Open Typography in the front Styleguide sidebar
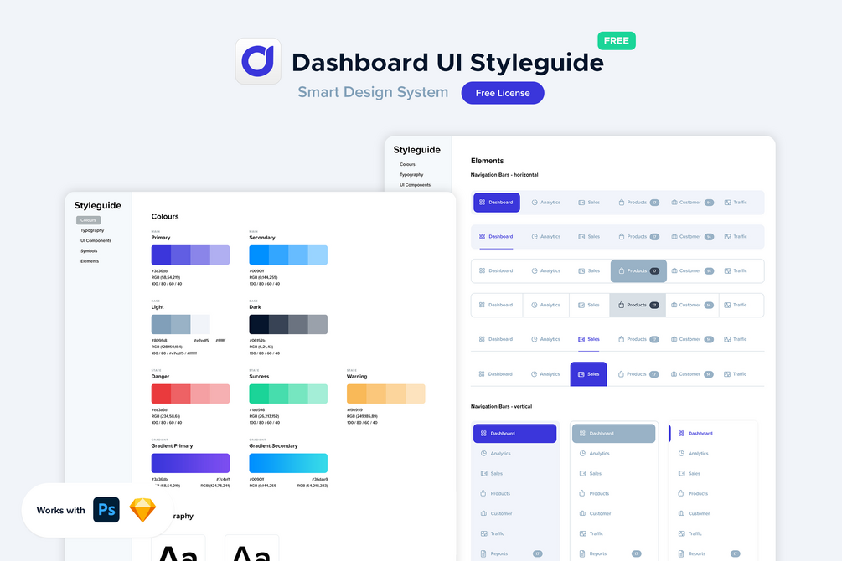The image size is (842, 561). point(92,230)
